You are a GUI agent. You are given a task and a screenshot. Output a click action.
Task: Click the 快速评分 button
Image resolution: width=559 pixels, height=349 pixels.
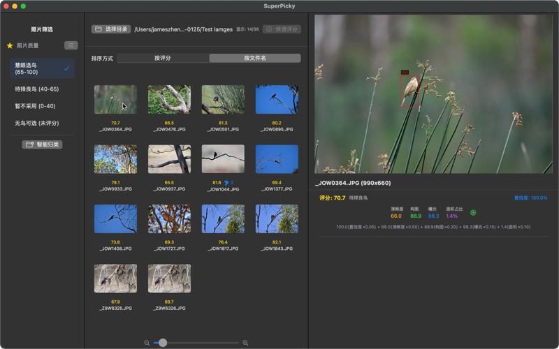tap(282, 29)
